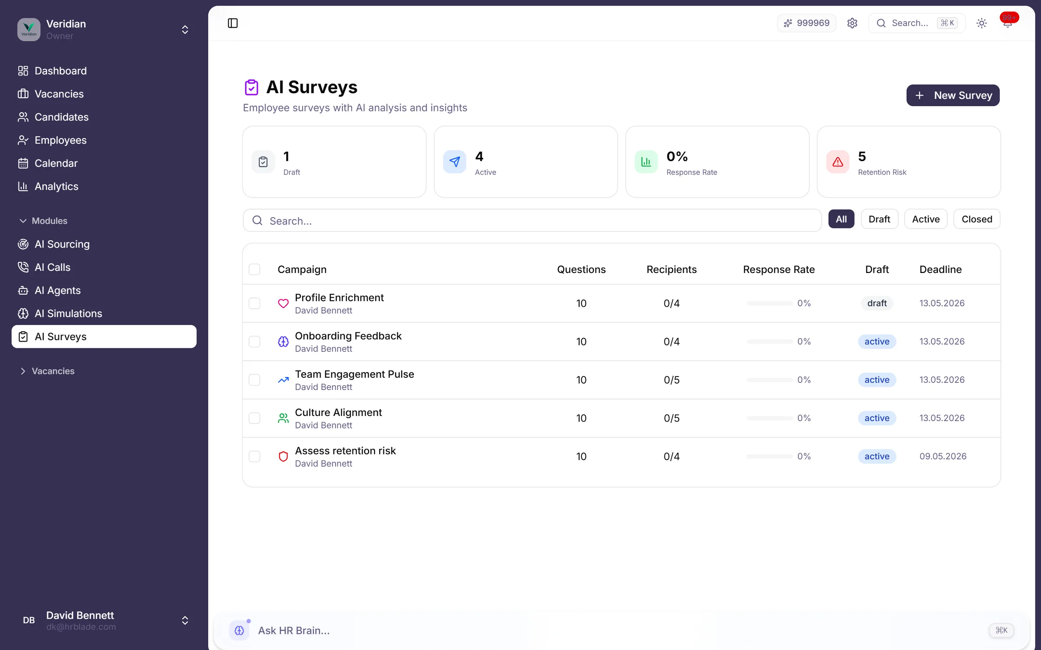Screen dimensions: 1041x650
Task: Check the Profile Enrichment row checkbox
Action: pos(255,303)
